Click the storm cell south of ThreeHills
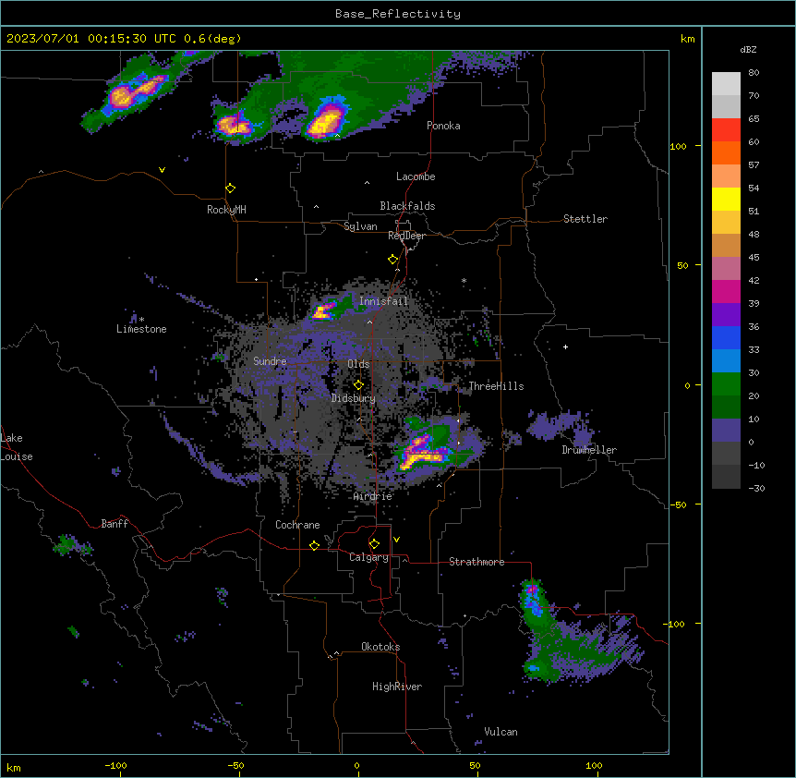The image size is (796, 778). pyautogui.click(x=423, y=453)
